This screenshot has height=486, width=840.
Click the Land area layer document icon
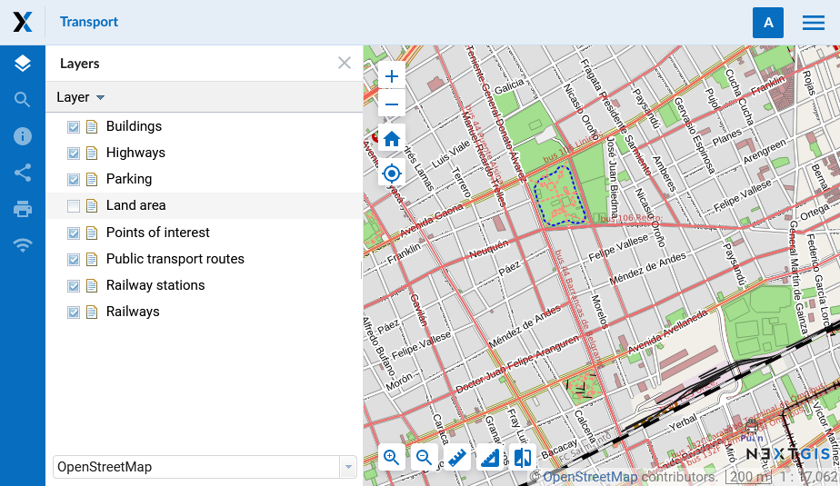[x=92, y=205]
